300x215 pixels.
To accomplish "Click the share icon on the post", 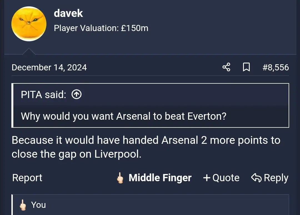I will (226, 67).
